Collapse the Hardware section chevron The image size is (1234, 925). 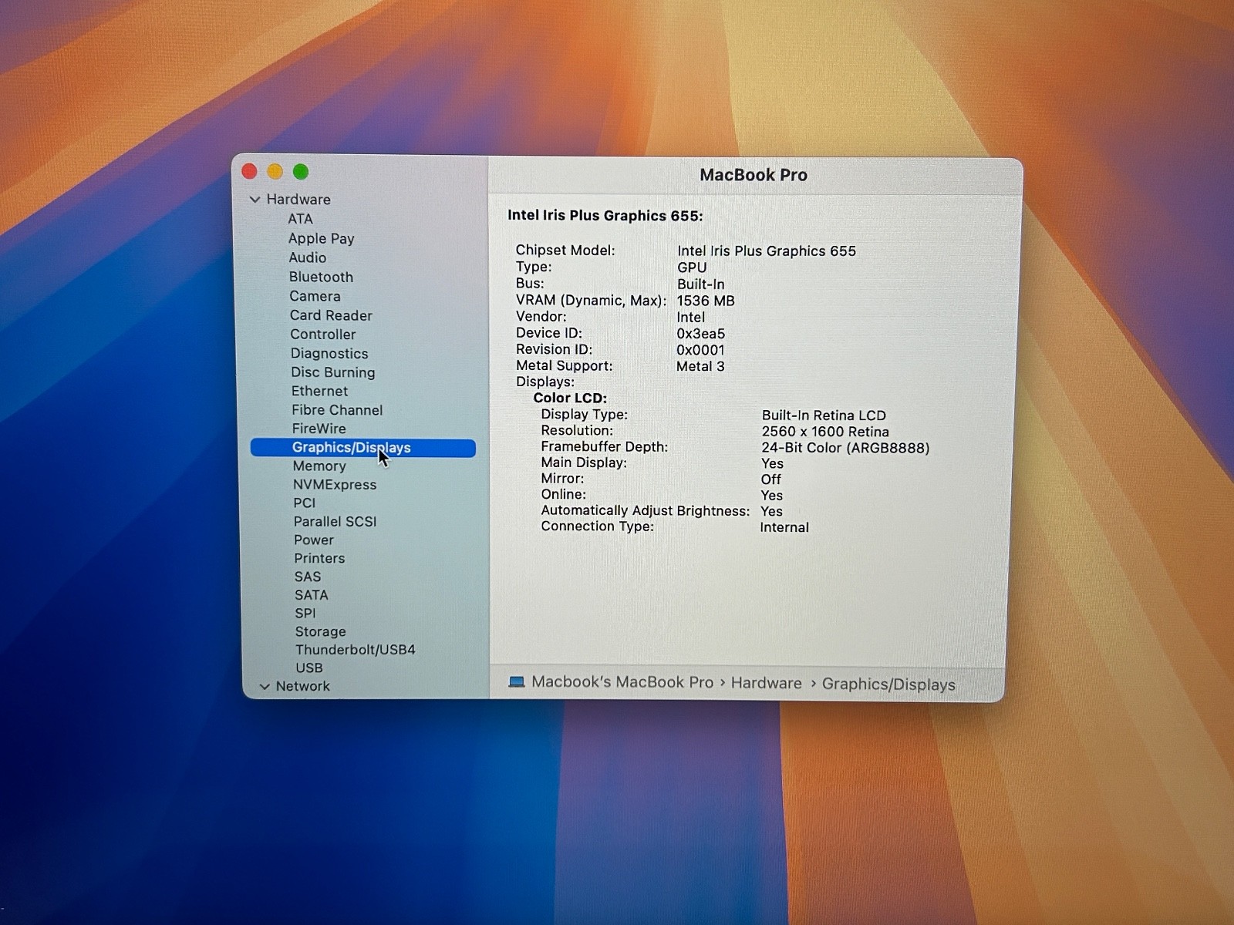point(255,200)
